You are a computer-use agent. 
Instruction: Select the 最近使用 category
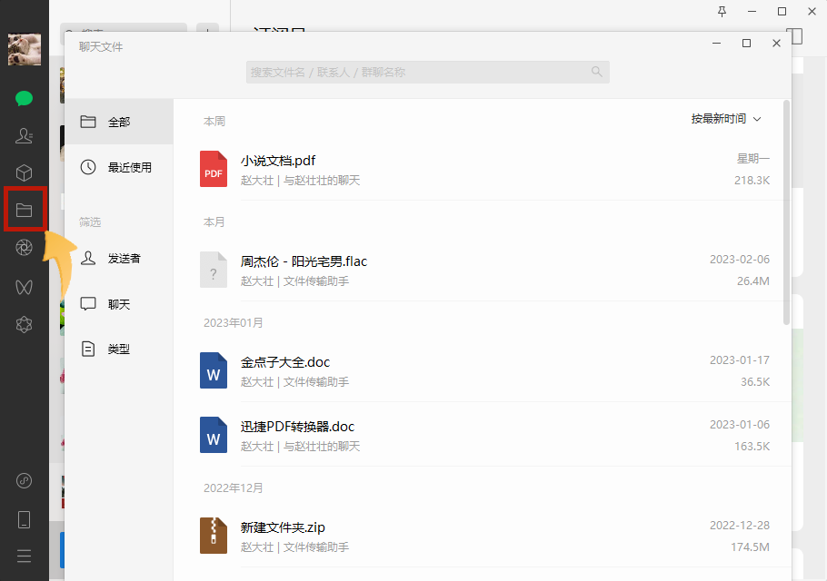click(119, 167)
